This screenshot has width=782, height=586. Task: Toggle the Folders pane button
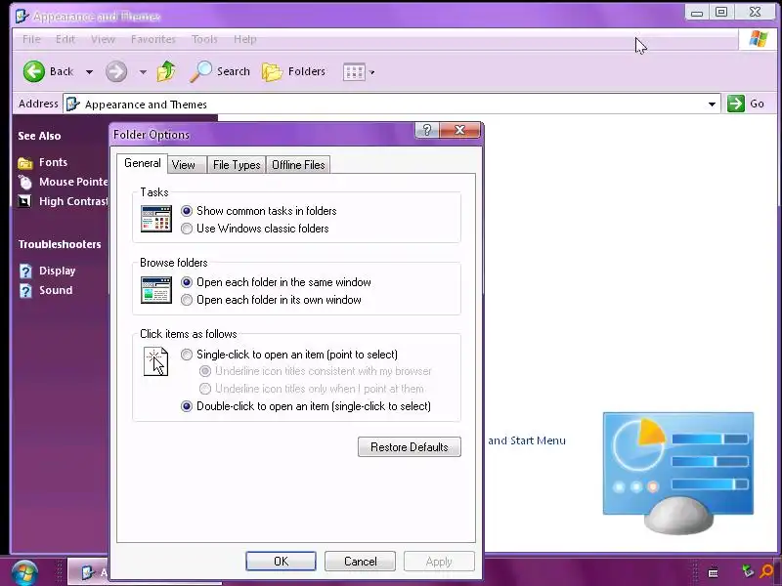point(294,71)
